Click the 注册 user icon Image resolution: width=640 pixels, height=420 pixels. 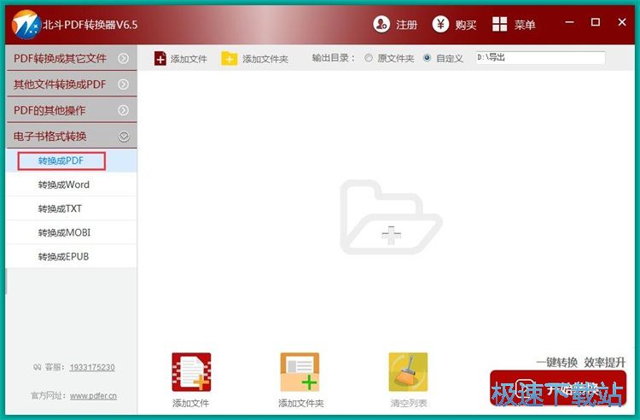[x=381, y=25]
